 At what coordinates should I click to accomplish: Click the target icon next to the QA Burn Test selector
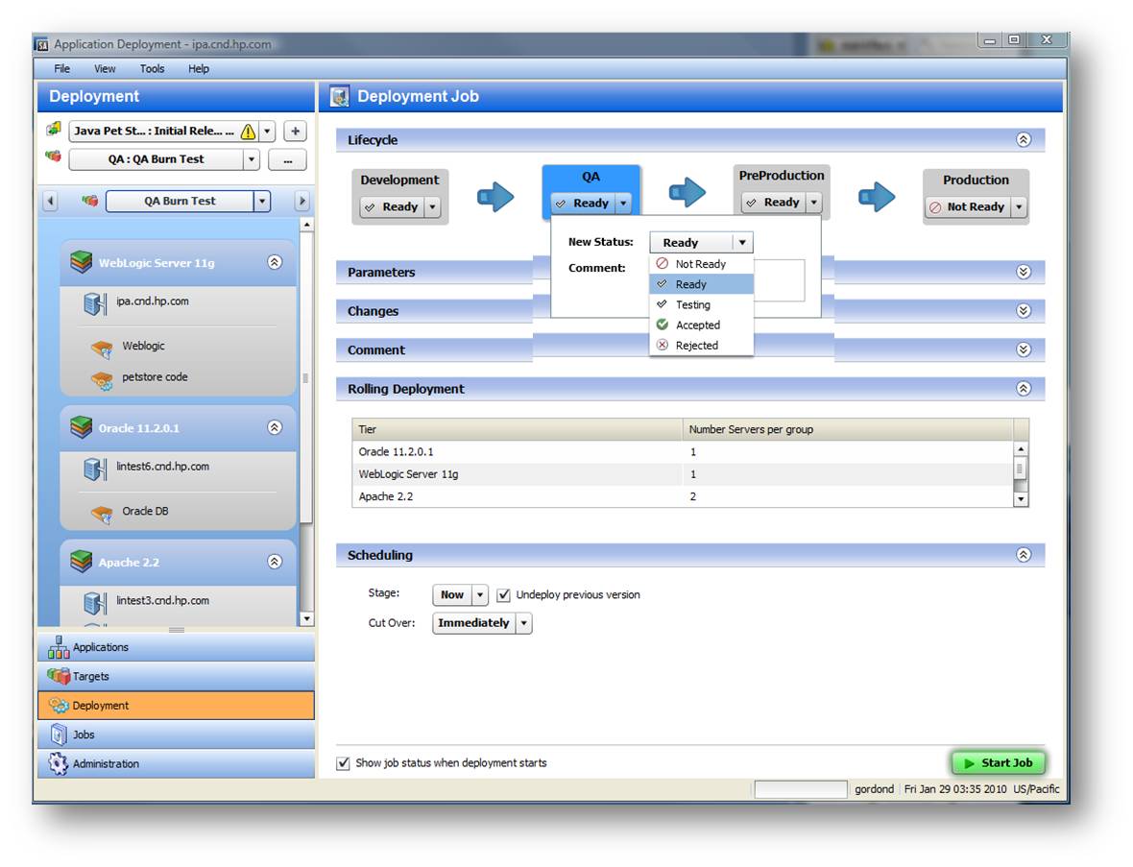point(89,200)
